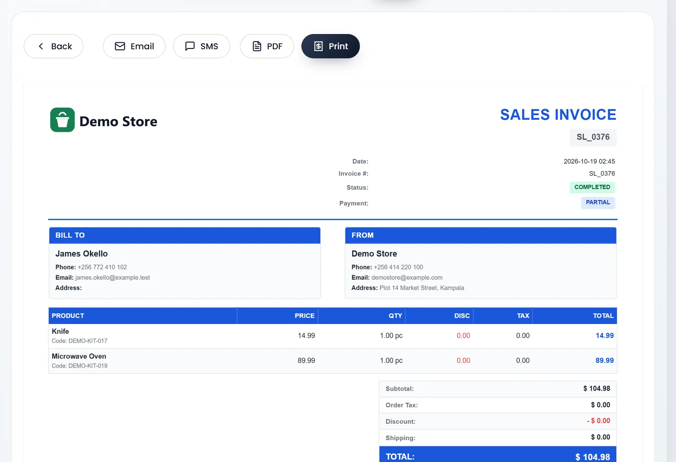This screenshot has width=676, height=462.
Task: Click email james.okello@example.test
Action: 112,278
